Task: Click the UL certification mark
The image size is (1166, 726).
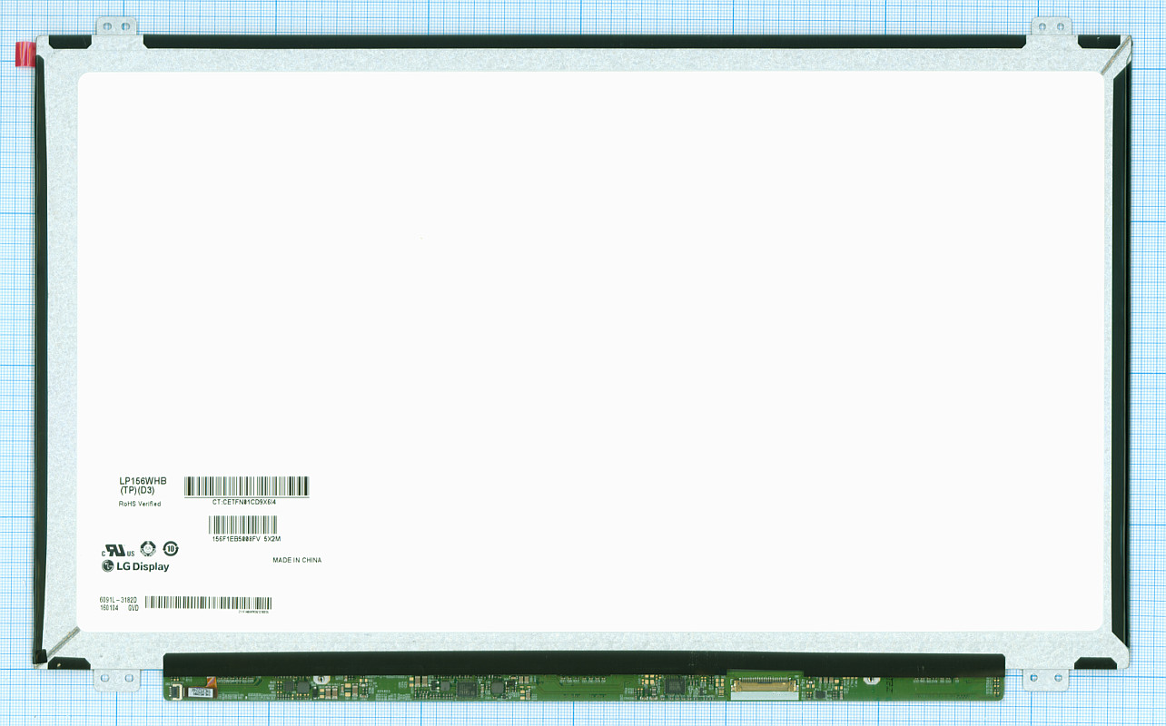Action: [118, 551]
